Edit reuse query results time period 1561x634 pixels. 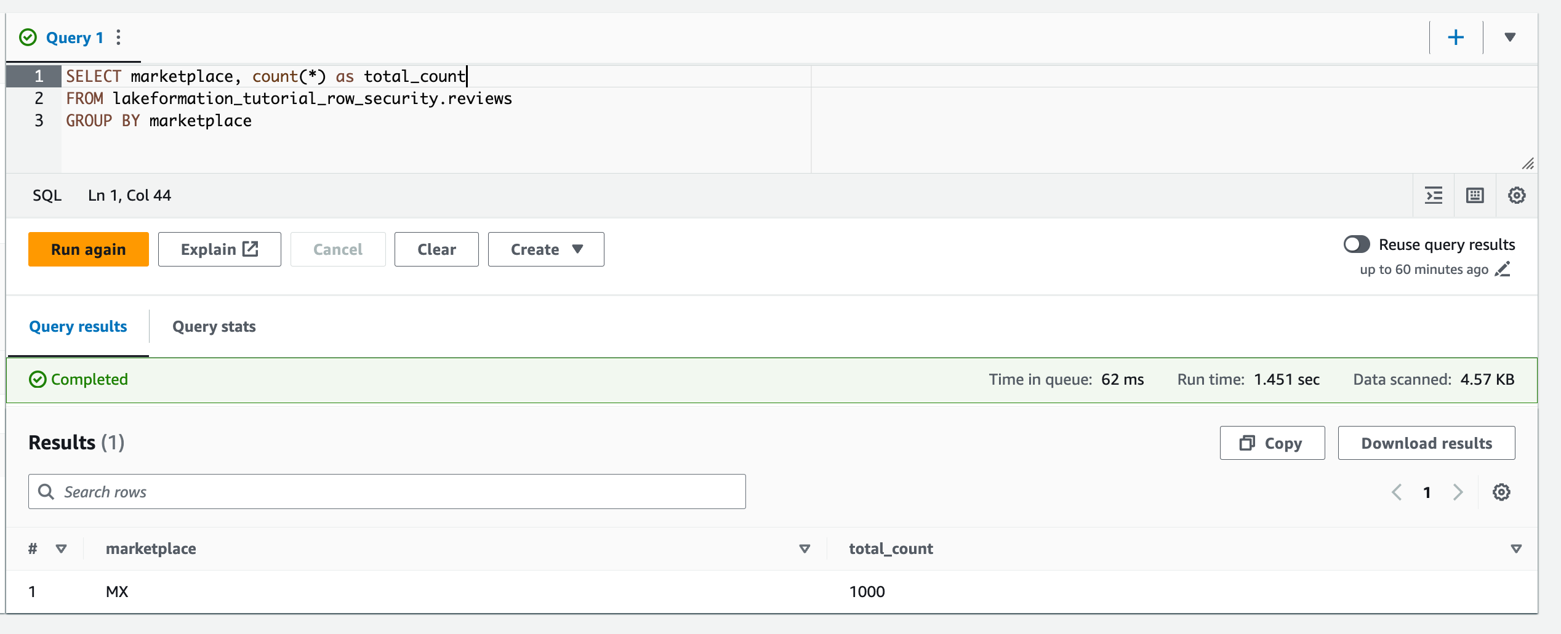click(1503, 270)
